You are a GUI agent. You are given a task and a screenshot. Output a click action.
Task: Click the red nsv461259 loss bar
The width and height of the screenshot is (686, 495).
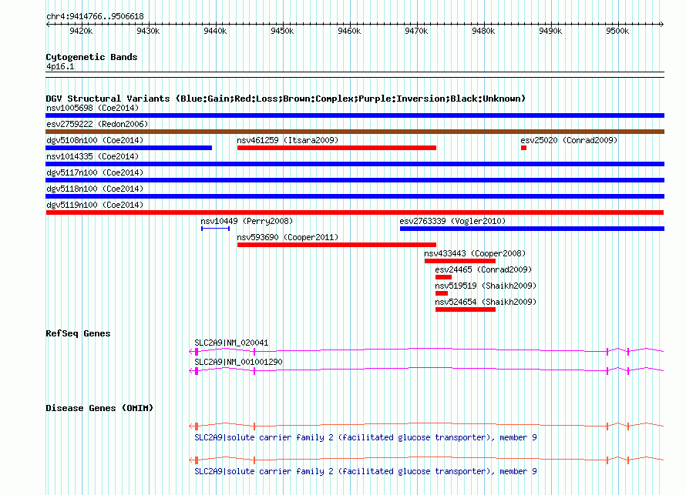[336, 148]
